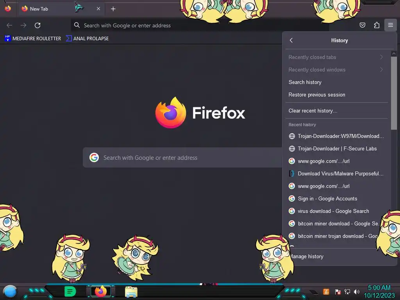
Task: Go forward one page
Action: tap(23, 25)
